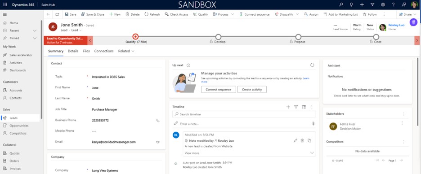
Task: Click the Rowley Luo owner link
Action: (396, 25)
